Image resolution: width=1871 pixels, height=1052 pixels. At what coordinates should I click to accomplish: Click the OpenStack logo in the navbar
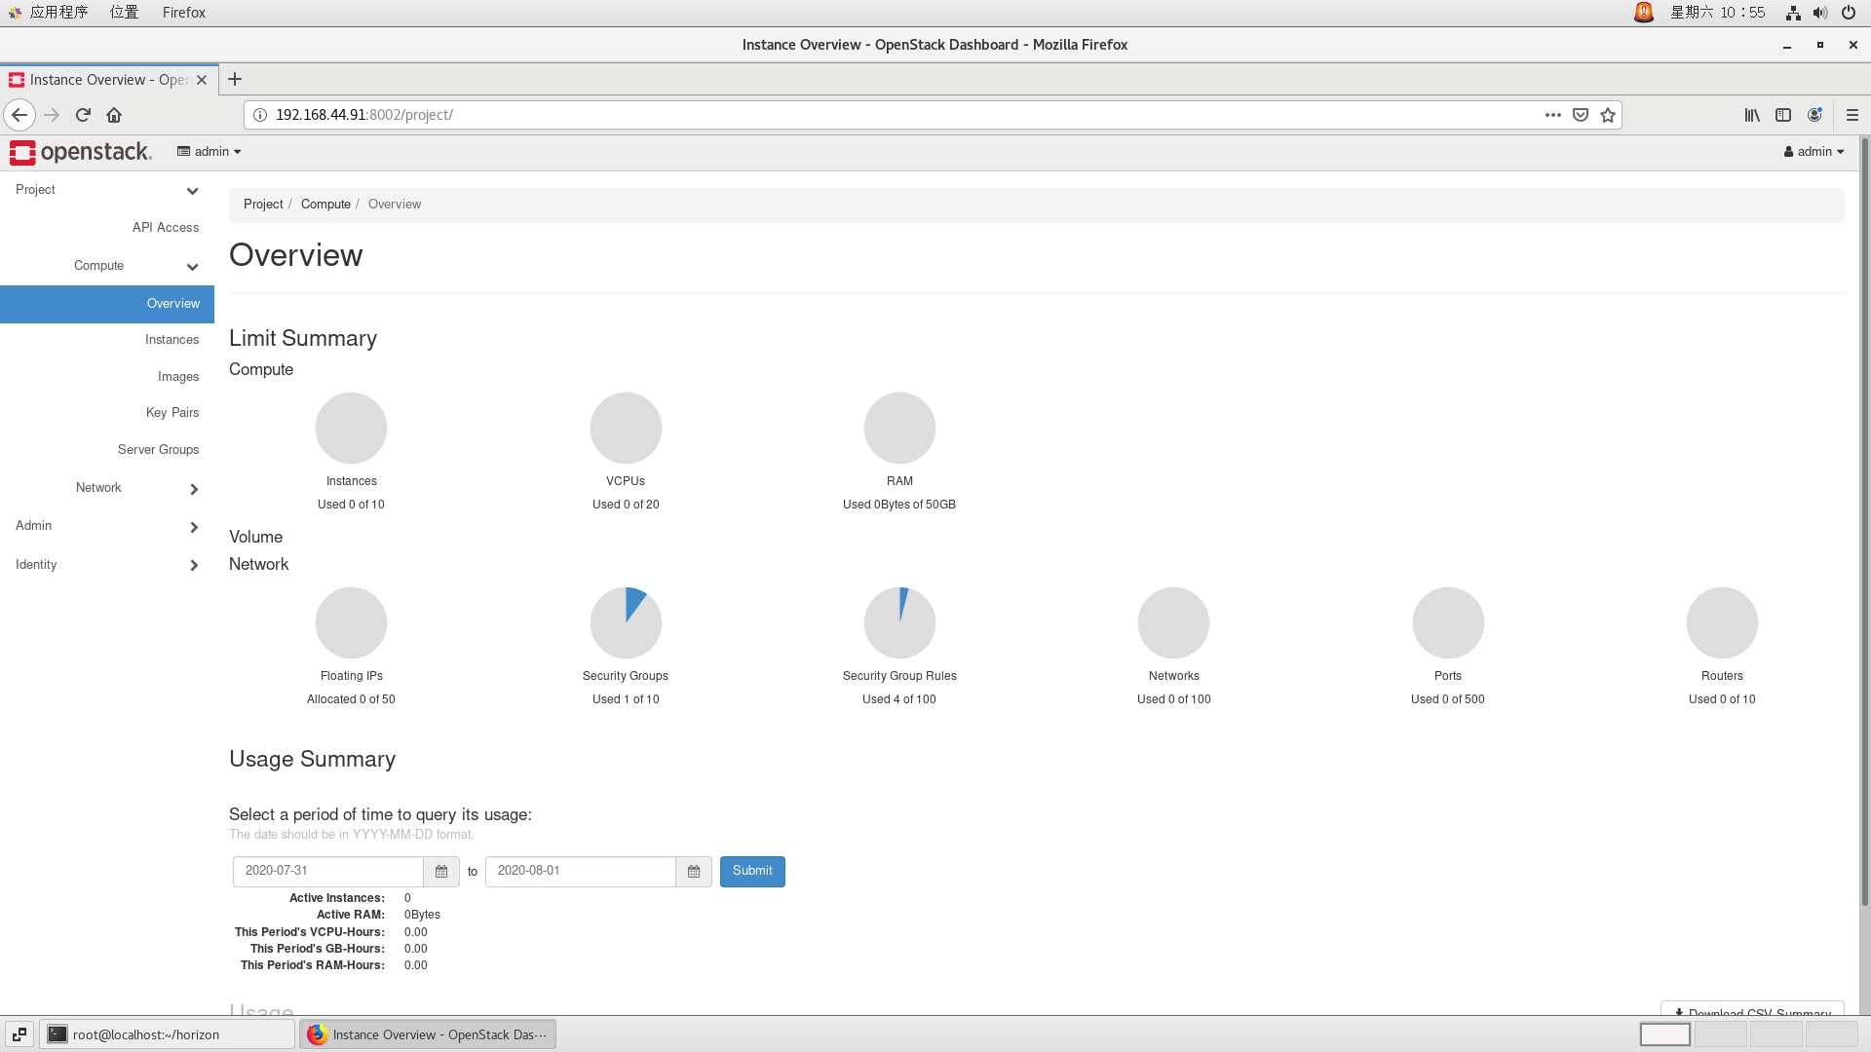[82, 152]
